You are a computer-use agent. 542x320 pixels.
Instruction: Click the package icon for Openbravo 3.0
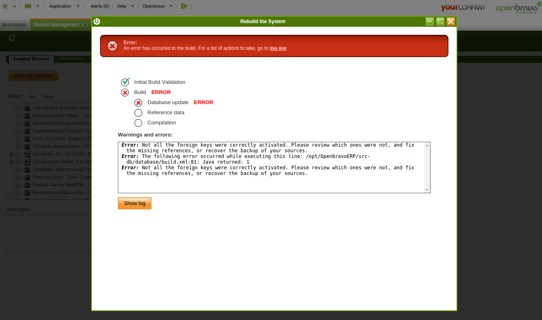[27, 154]
